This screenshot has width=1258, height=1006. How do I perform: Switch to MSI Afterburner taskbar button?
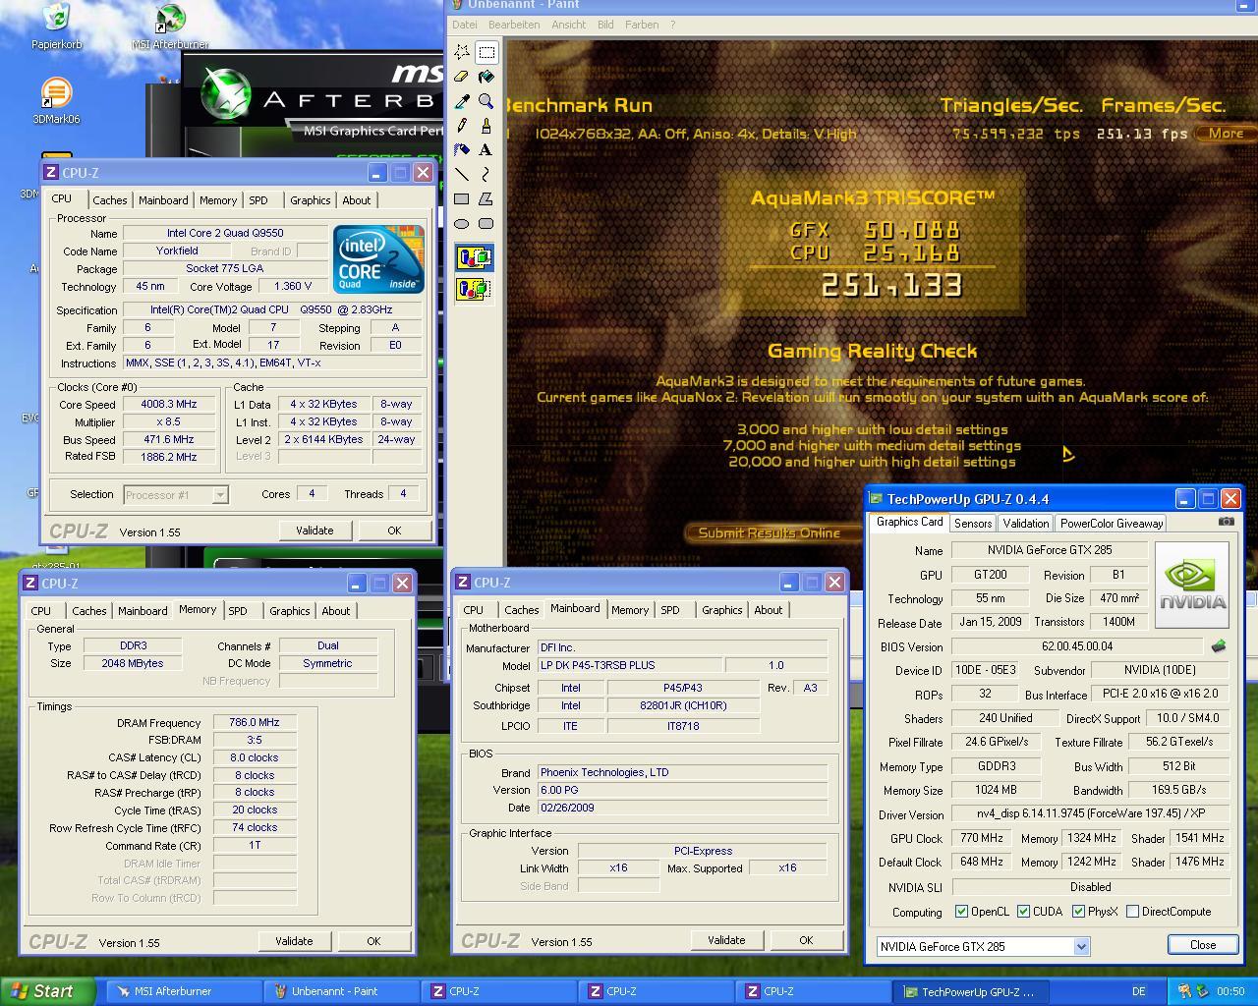pos(184,991)
